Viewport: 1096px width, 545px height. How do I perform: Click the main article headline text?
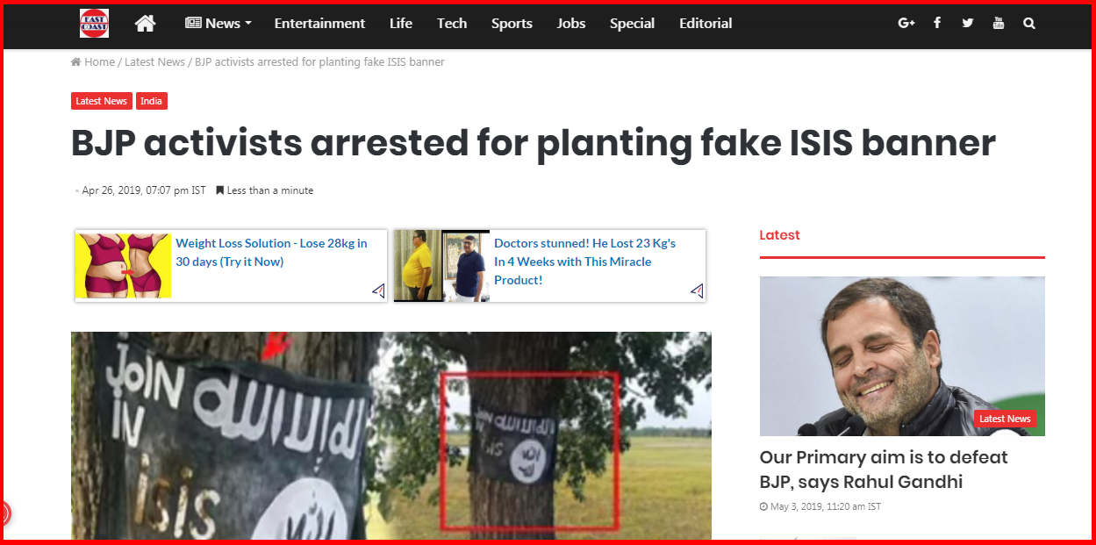click(534, 143)
